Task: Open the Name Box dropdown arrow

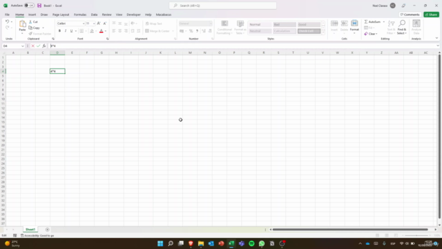Action: click(x=23, y=46)
